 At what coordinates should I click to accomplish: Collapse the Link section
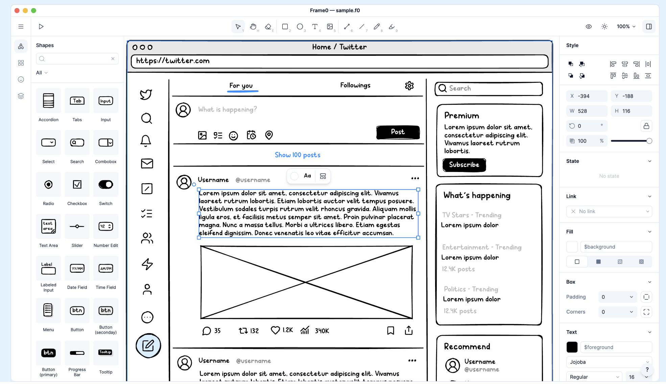pyautogui.click(x=649, y=196)
